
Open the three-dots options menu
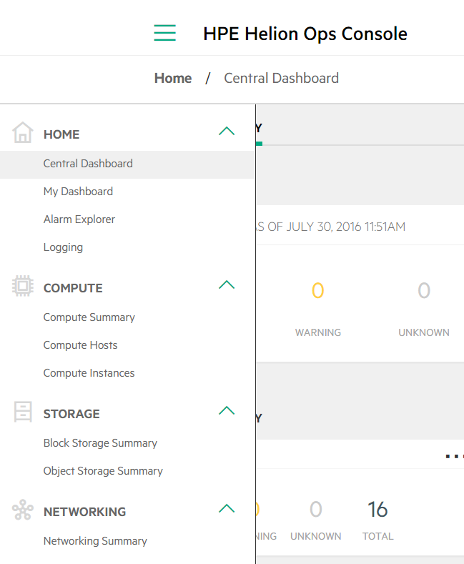454,456
